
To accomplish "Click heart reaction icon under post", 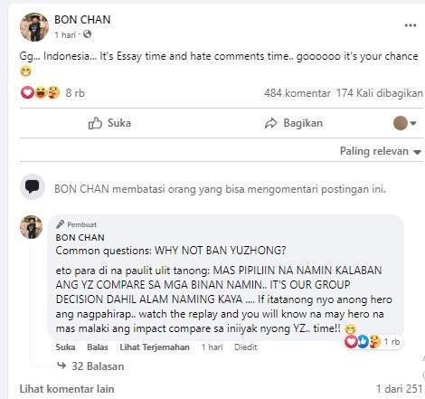I will coord(27,92).
